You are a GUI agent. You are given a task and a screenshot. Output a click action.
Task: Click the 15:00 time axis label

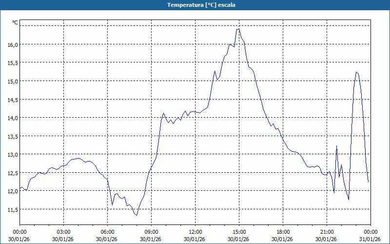239,232
